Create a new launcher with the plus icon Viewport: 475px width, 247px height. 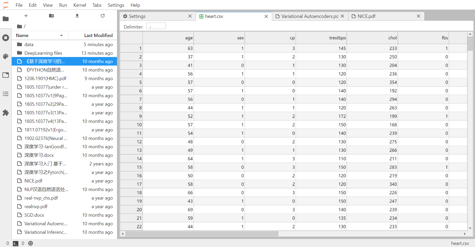(26, 16)
